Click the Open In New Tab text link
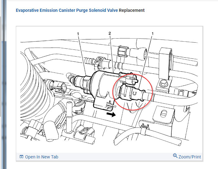The image size is (218, 169). 42,157
